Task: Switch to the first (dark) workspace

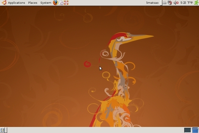Action: pos(187,130)
